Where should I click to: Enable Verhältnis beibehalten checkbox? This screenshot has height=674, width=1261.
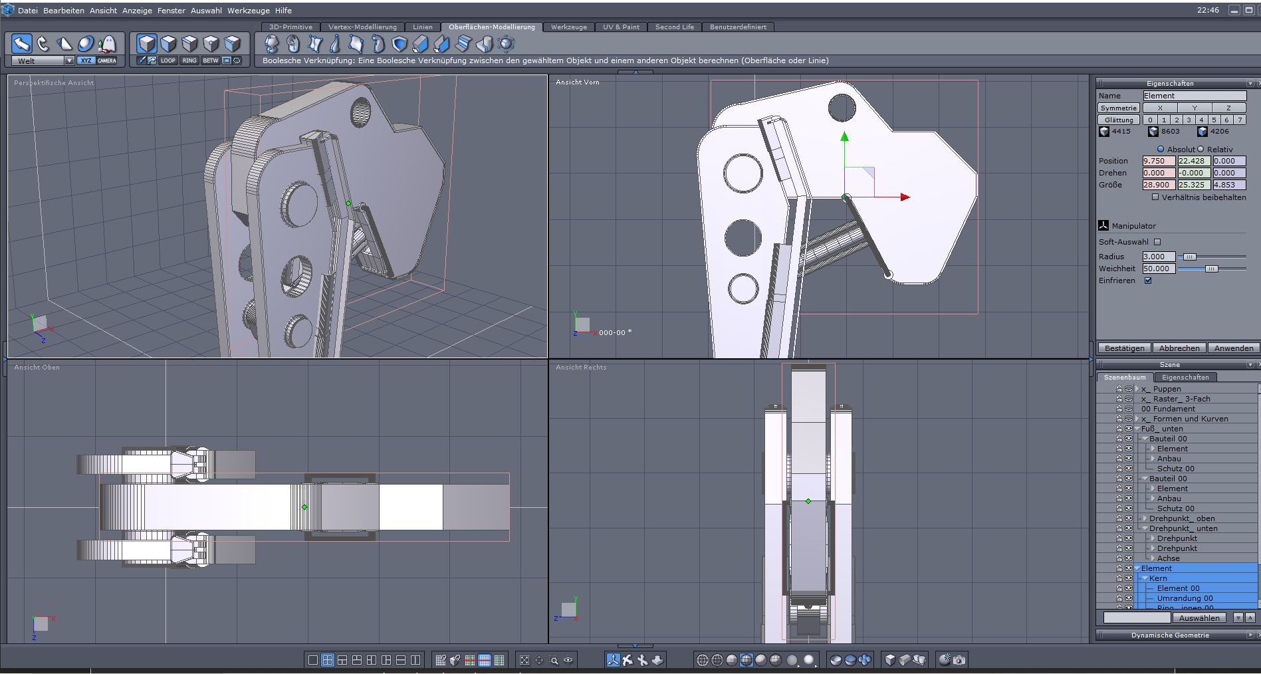click(1155, 197)
